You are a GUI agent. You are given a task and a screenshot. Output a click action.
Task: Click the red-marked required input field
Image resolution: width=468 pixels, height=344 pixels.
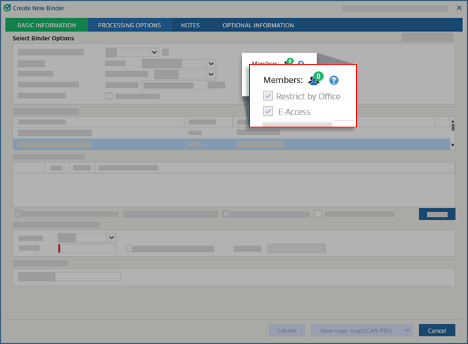87,248
